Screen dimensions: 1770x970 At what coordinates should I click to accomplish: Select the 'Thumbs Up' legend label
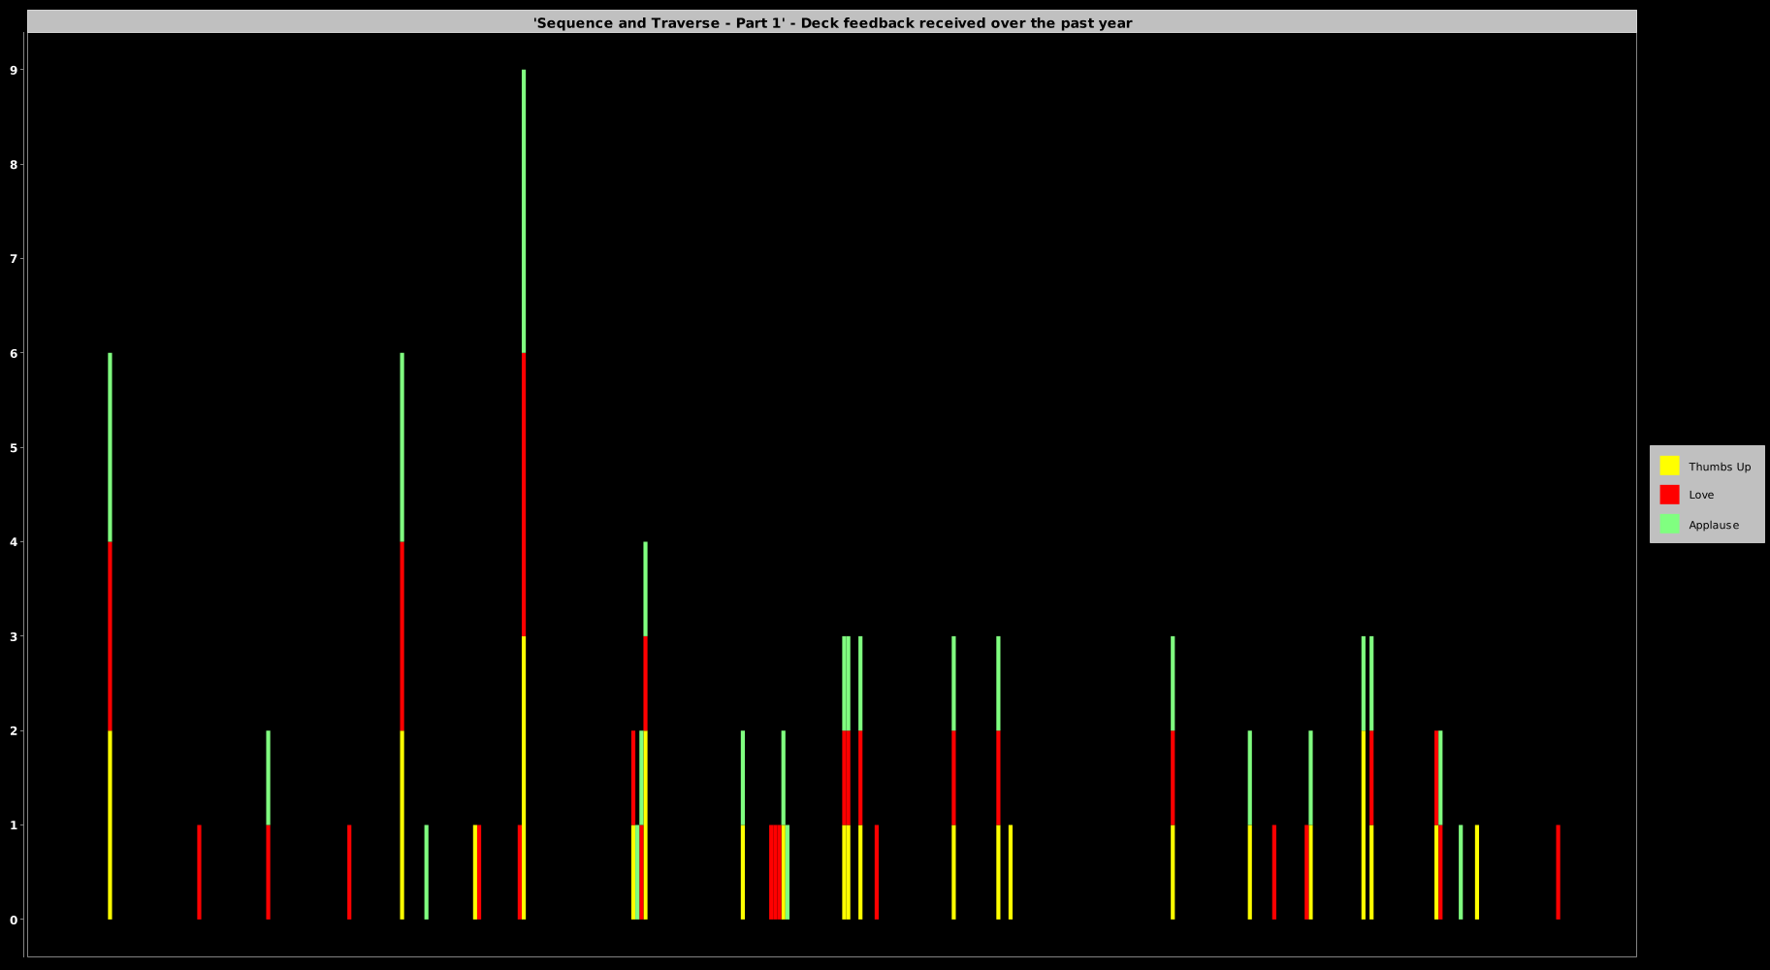[1720, 467]
